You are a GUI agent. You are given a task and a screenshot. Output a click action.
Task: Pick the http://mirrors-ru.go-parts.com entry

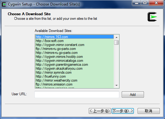[74, 53]
